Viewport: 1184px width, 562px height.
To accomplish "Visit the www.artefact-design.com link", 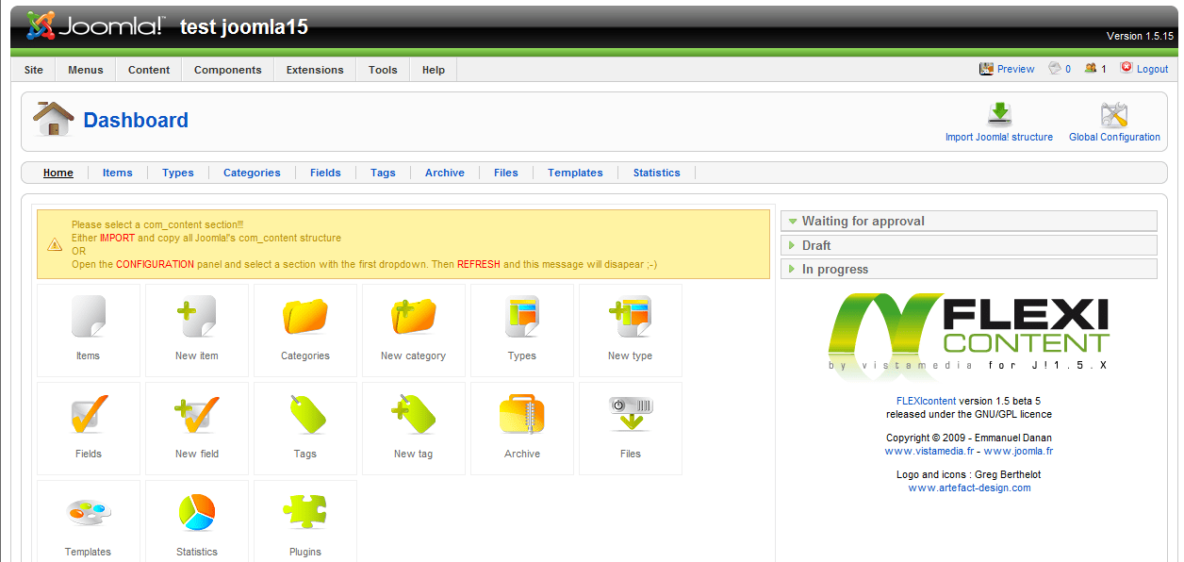I will [x=969, y=488].
